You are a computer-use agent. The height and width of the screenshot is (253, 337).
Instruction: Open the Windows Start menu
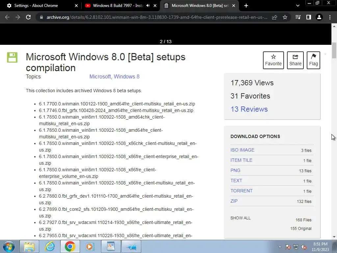[9, 246]
